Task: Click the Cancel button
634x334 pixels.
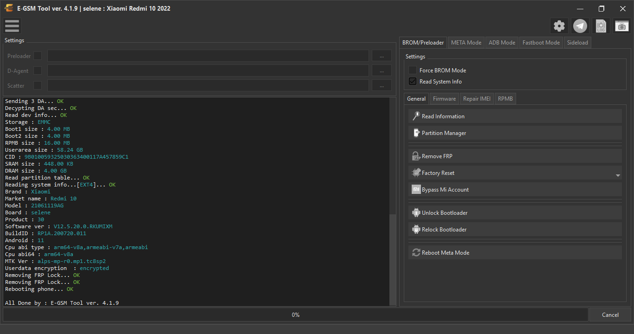Action: pyautogui.click(x=610, y=315)
